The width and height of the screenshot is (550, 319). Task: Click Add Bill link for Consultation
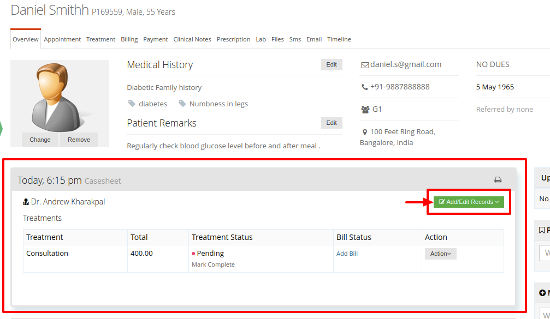(347, 254)
